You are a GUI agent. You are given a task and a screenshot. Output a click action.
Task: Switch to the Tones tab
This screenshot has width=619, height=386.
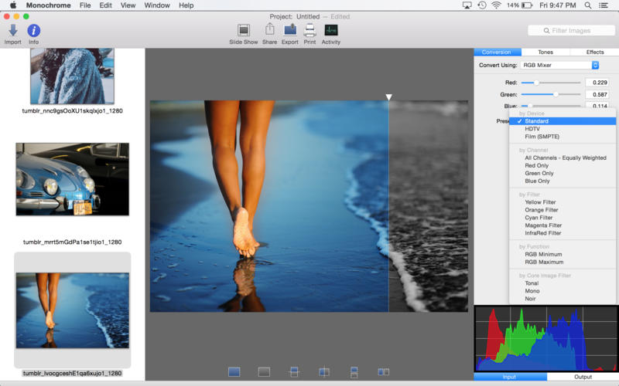click(545, 52)
